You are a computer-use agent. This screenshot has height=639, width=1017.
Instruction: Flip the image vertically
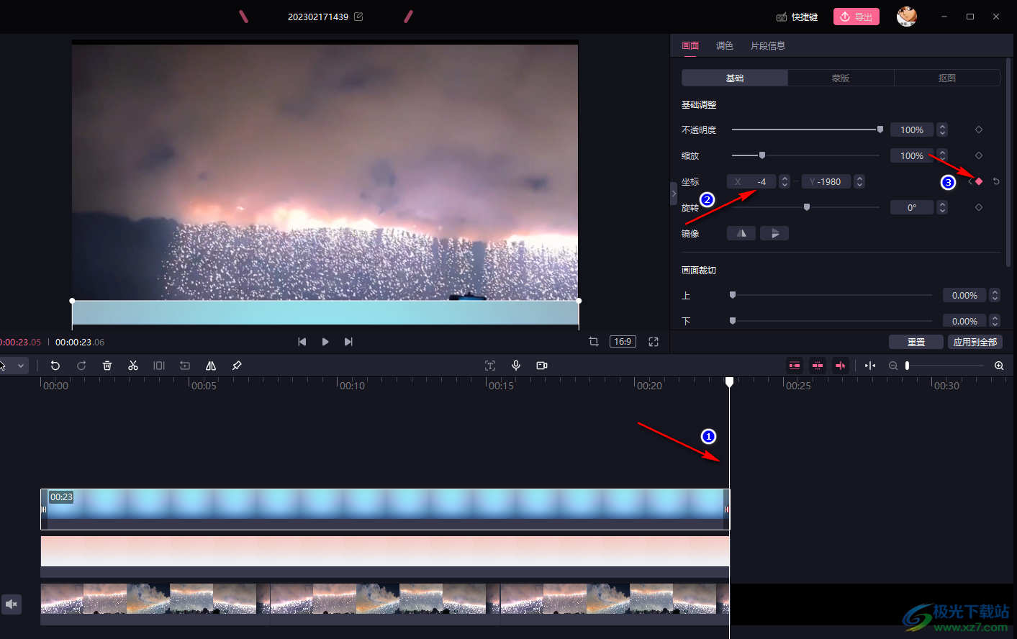pos(774,233)
